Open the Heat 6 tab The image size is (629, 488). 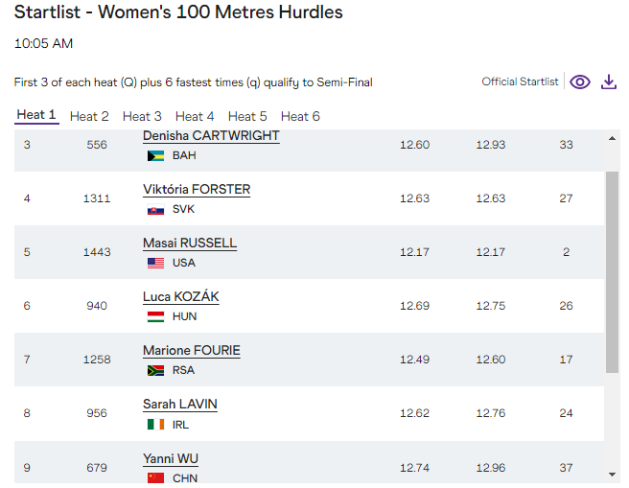click(x=300, y=116)
